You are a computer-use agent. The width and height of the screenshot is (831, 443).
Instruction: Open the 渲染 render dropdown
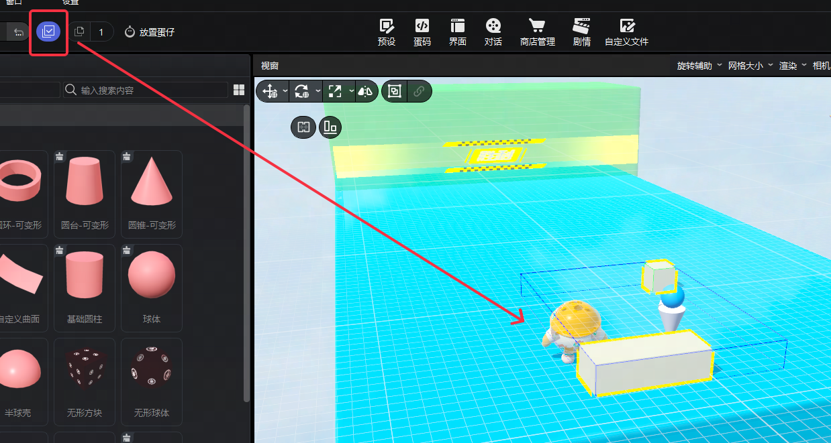pos(793,66)
